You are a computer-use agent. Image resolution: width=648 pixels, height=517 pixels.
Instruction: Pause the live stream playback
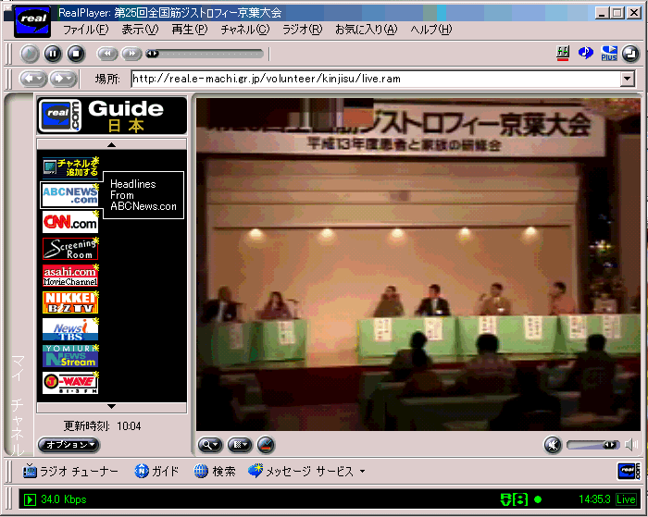tap(52, 54)
